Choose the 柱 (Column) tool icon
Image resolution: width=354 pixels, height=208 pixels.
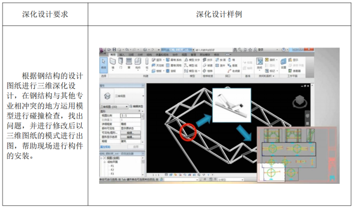pyautogui.click(x=147, y=62)
